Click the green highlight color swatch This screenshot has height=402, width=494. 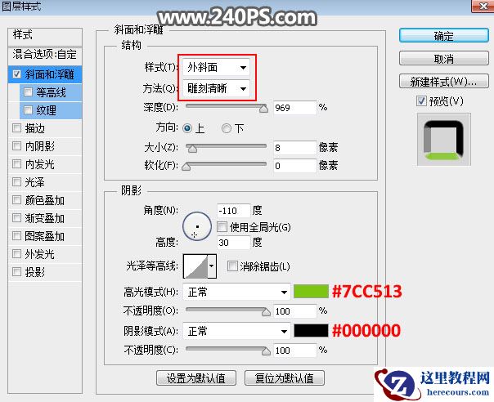tap(311, 291)
